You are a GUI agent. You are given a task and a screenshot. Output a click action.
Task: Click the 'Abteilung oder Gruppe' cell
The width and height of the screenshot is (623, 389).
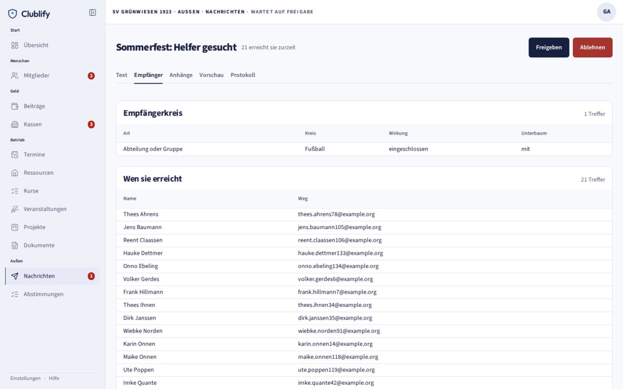153,149
